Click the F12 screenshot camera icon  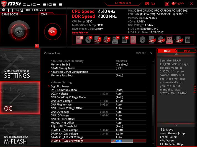coord(147,4)
